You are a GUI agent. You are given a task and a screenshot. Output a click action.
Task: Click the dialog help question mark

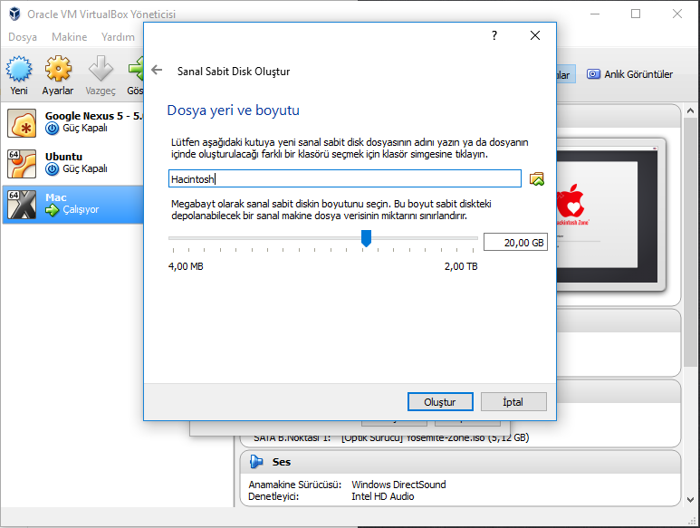[x=494, y=35]
